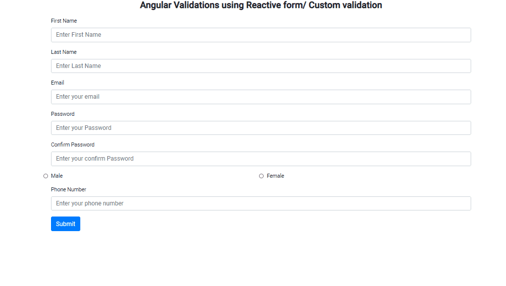Activate the Password input field

[261, 128]
